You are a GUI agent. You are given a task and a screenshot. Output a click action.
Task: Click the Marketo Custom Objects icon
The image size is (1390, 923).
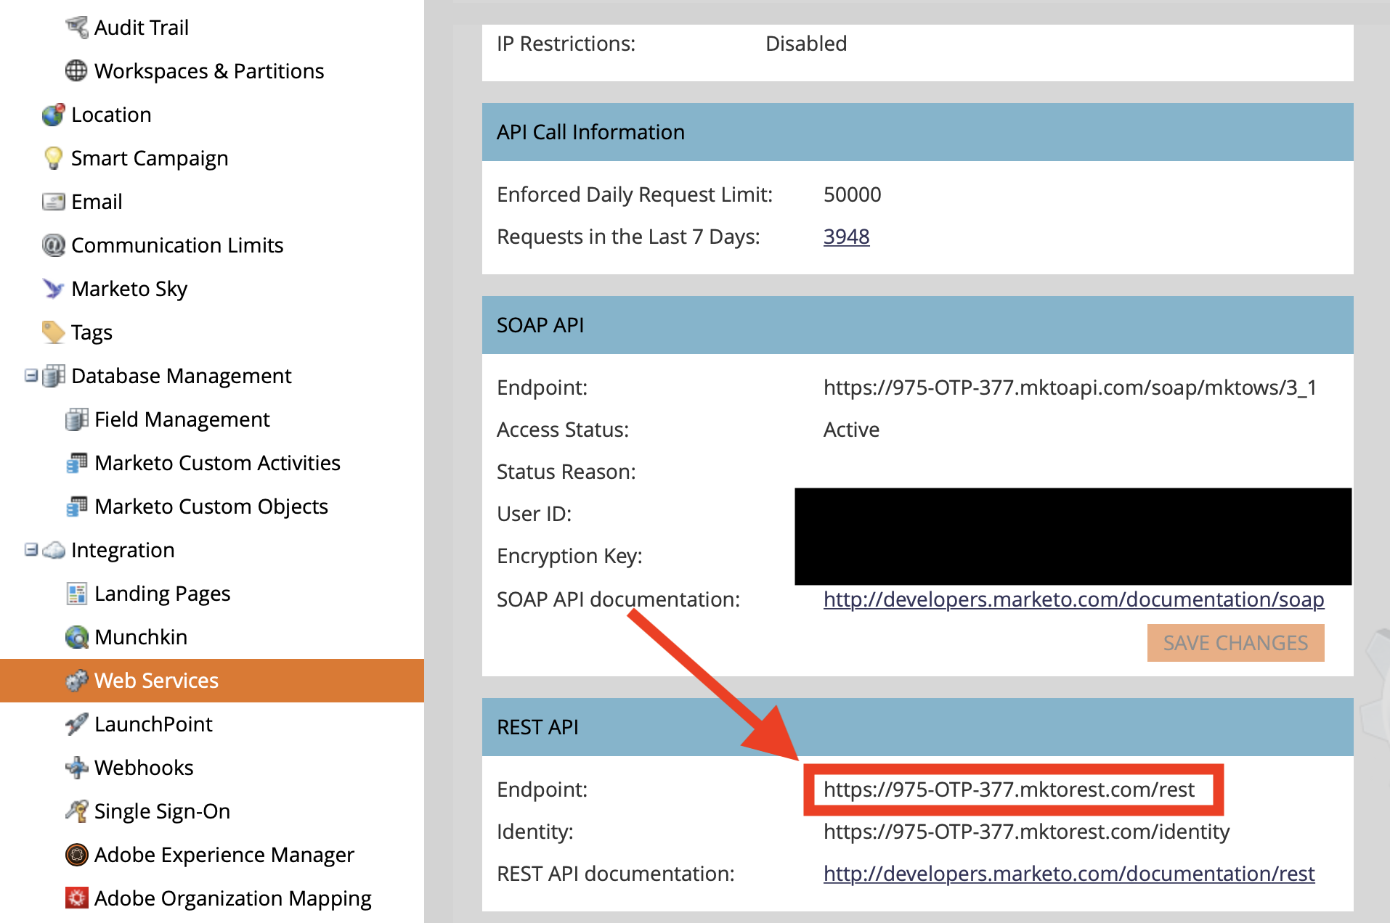pos(76,506)
